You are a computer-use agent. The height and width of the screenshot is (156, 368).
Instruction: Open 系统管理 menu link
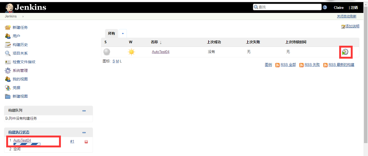pyautogui.click(x=20, y=70)
